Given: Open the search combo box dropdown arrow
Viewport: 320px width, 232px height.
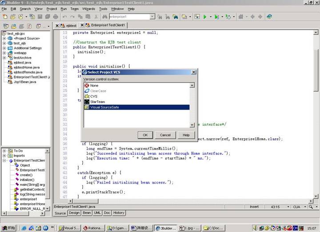Looking at the screenshot, I should pos(152,17).
